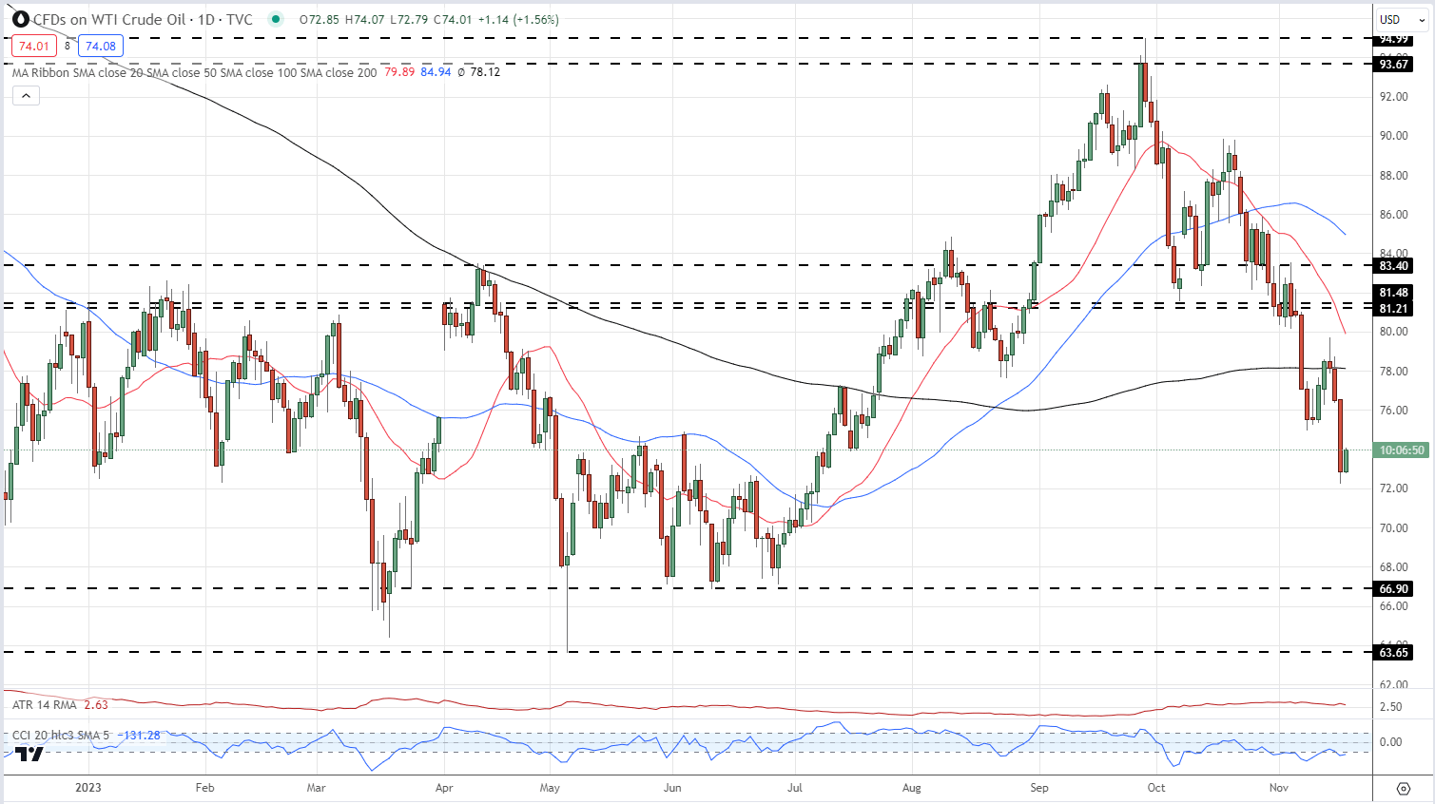Click the 90.00 price scale label
The width and height of the screenshot is (1435, 804).
[1394, 136]
